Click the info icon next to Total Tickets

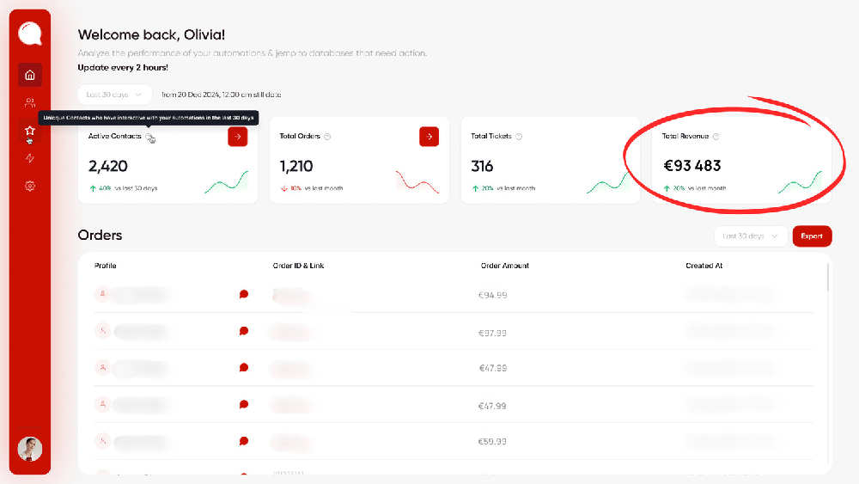(519, 137)
